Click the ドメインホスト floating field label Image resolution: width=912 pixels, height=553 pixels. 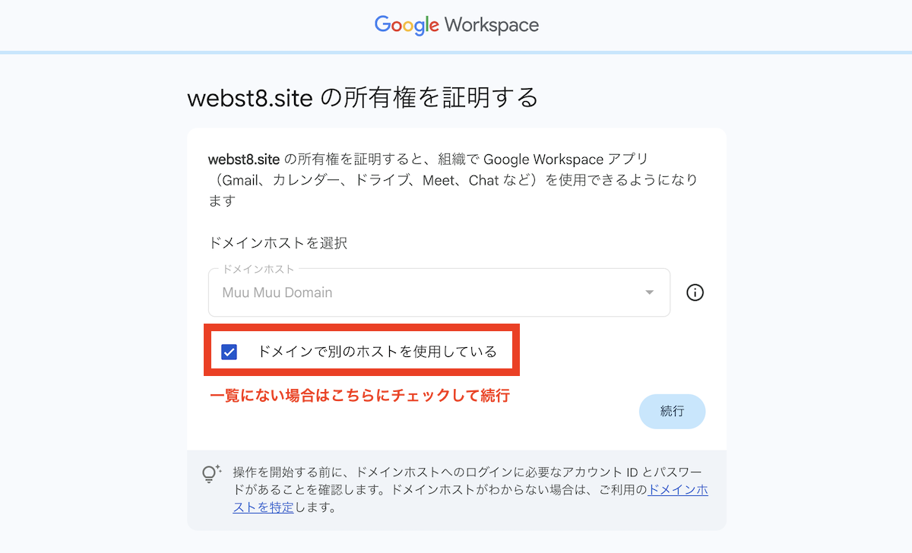258,269
